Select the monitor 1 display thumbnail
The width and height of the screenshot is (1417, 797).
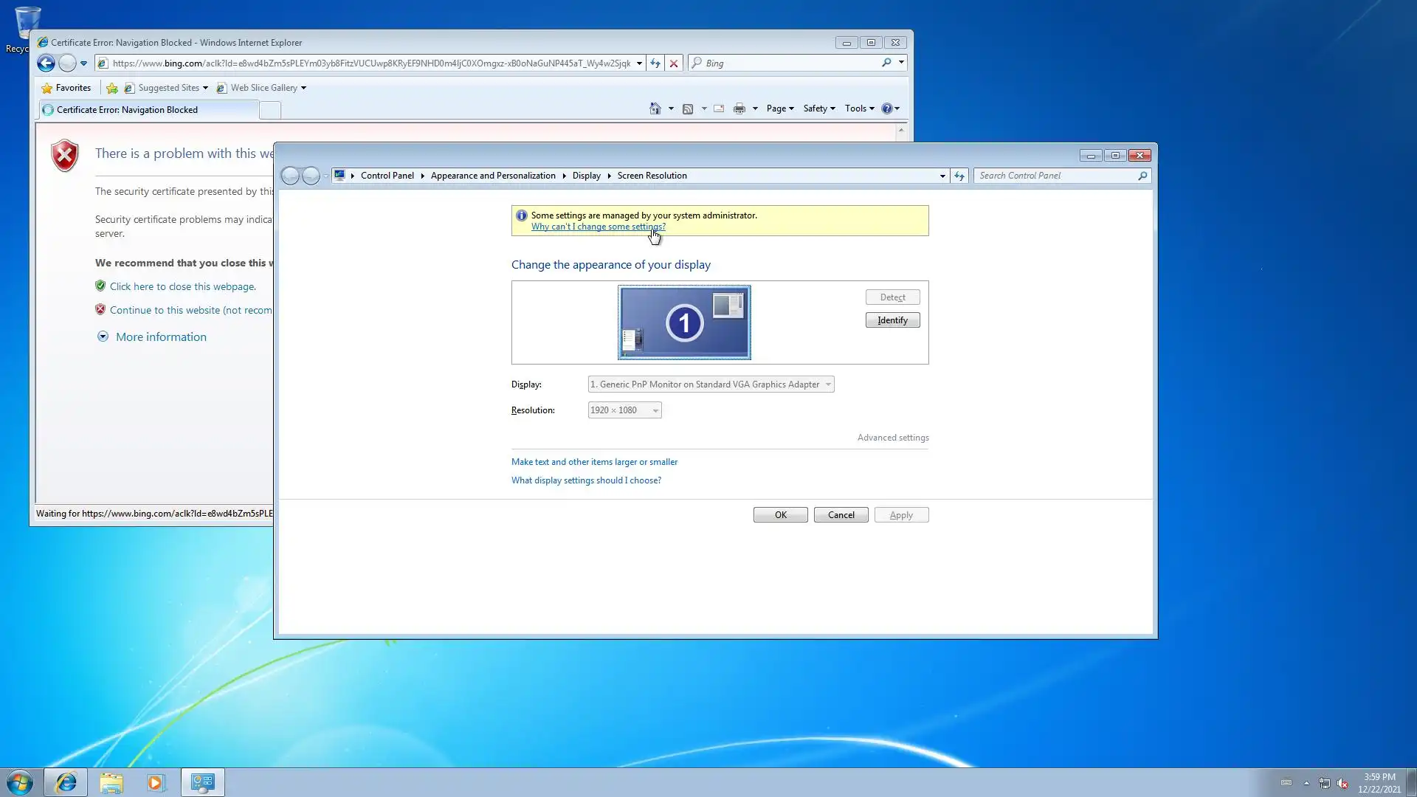coord(684,322)
